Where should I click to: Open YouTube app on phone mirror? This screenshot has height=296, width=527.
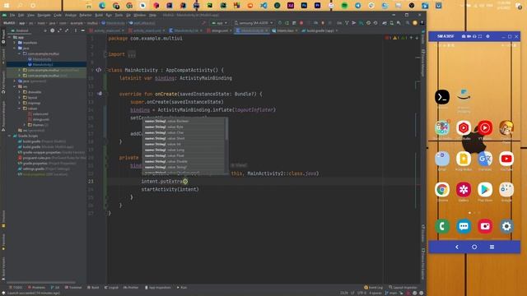click(x=506, y=159)
